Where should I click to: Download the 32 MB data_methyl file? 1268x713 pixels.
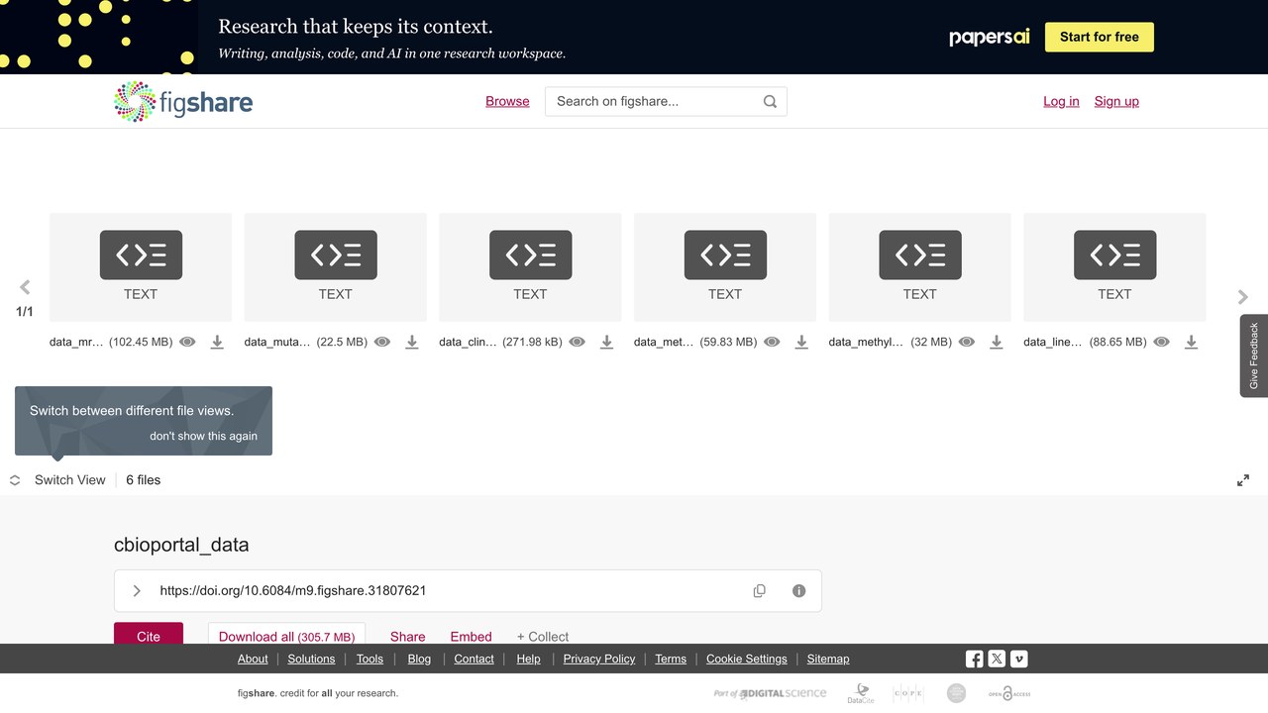pyautogui.click(x=997, y=342)
